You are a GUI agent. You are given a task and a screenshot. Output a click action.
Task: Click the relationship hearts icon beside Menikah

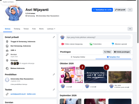(7, 55)
